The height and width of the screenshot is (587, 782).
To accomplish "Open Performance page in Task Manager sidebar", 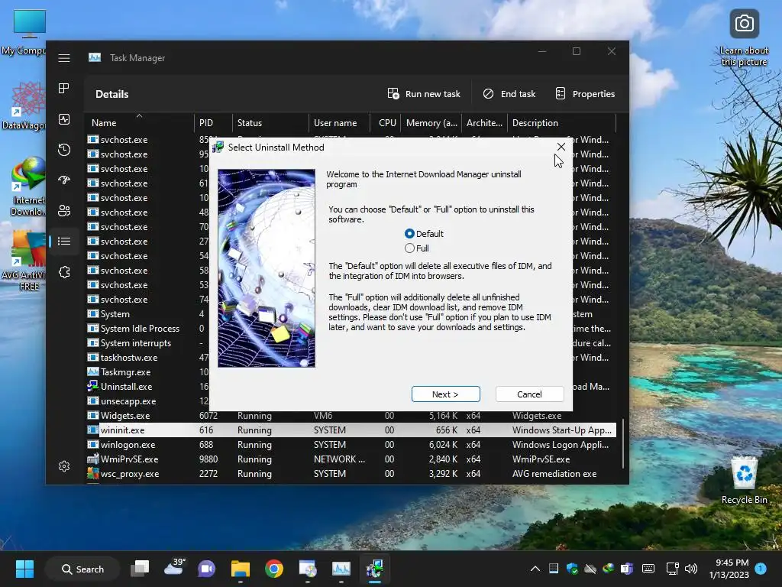I will (64, 119).
